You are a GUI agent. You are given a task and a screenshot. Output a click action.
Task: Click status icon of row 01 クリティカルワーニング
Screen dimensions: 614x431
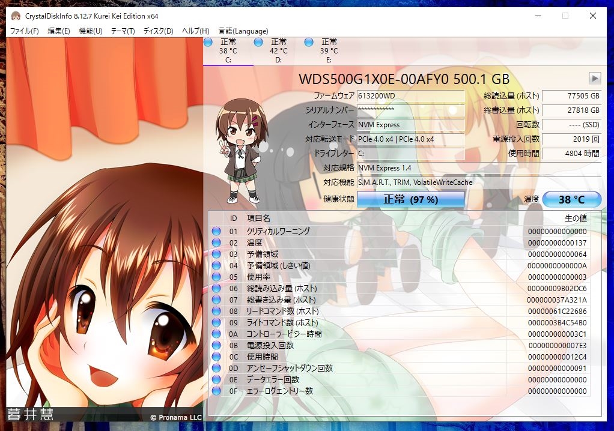[x=216, y=231]
